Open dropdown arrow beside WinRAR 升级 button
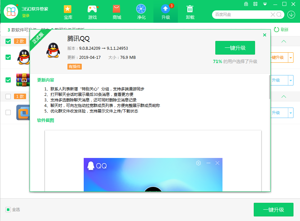300x221 pixels. coord(291,80)
